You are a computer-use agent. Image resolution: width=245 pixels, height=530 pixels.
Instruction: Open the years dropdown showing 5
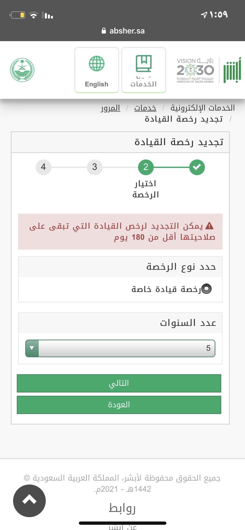(120, 348)
